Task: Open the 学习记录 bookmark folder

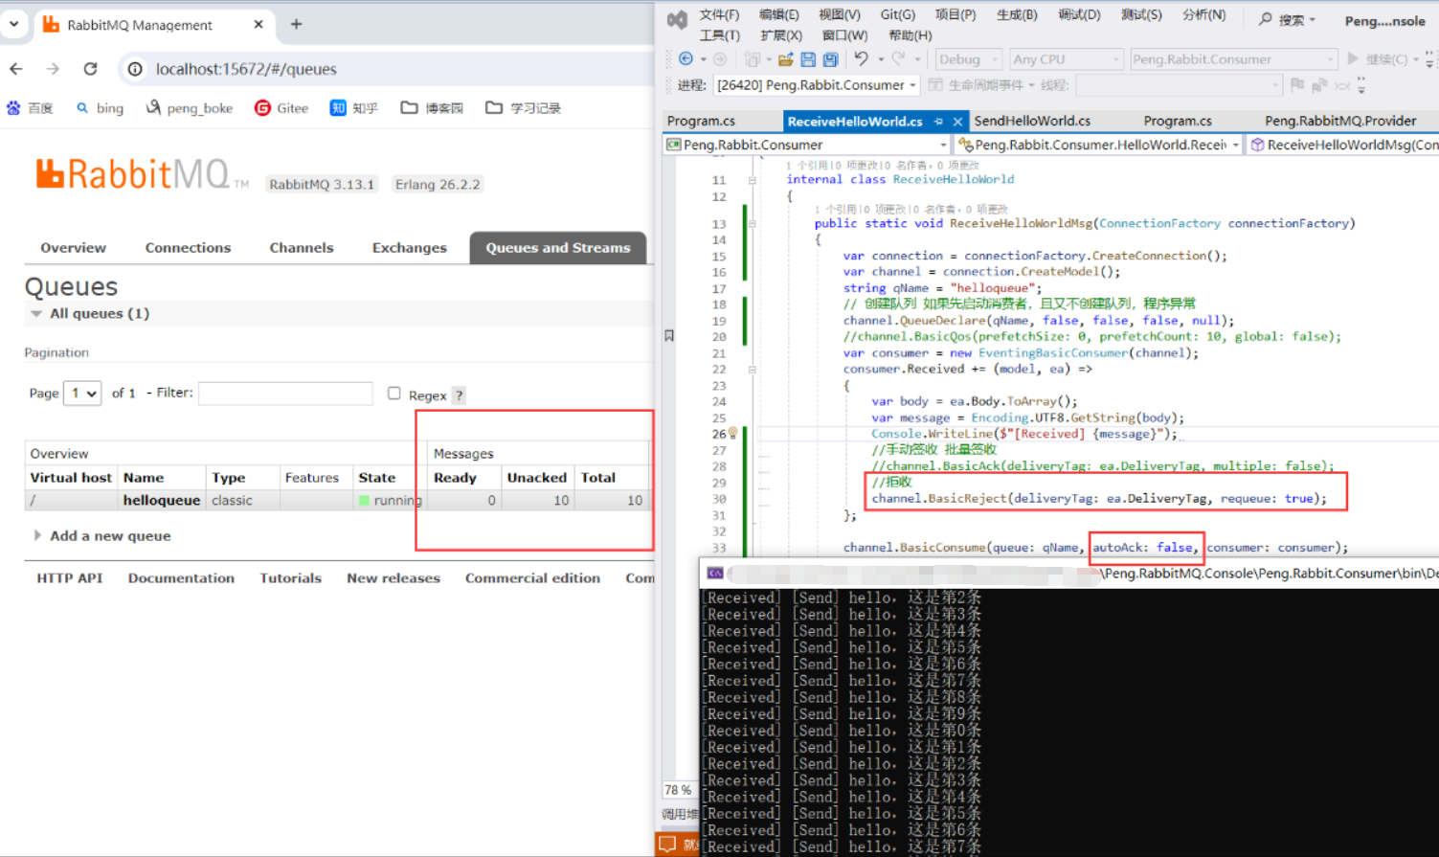Action: (523, 108)
